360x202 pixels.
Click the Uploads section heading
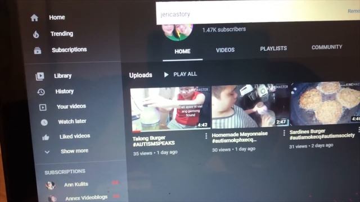[141, 75]
